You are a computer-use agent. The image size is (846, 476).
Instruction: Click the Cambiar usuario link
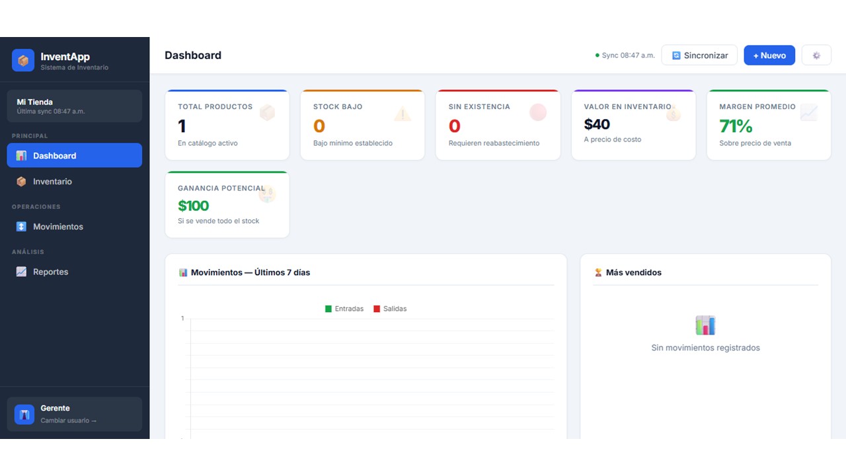point(68,420)
